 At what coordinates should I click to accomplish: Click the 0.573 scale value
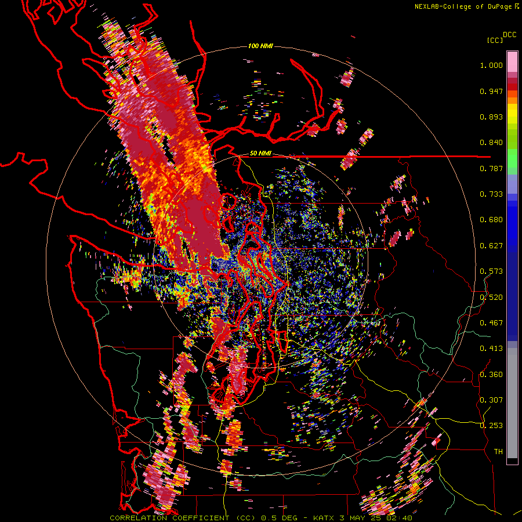[x=491, y=271]
